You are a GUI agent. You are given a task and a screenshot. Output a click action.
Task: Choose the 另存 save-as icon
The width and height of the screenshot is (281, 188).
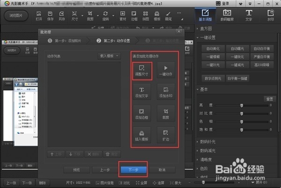pyautogui.click(x=62, y=16)
